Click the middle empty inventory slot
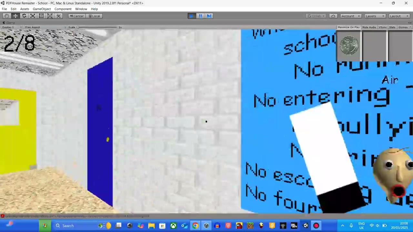Screen dimensions: 413x232 click(375, 46)
